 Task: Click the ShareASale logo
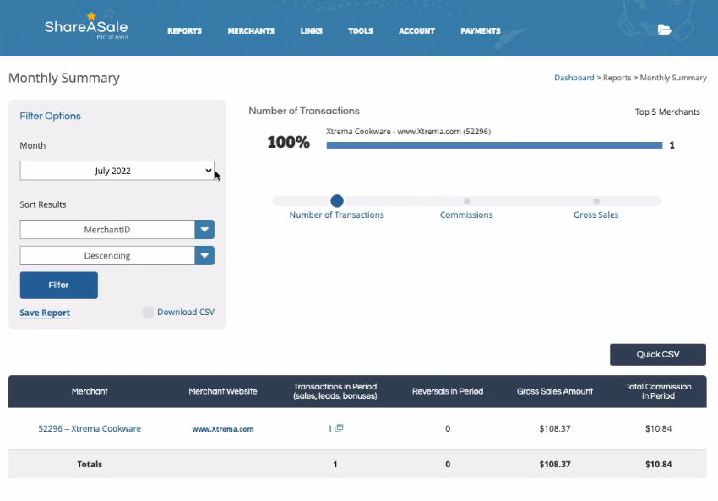86,26
